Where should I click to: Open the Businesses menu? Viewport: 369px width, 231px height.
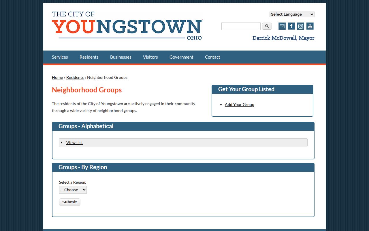point(121,57)
